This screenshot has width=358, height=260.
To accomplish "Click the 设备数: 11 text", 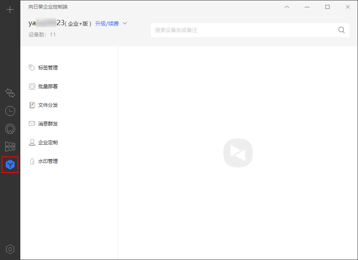I will pyautogui.click(x=42, y=35).
